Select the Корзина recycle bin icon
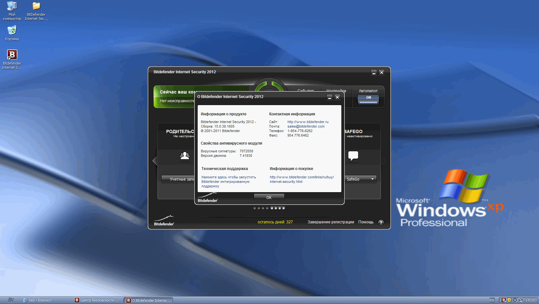Screen dimensions: 539x304 point(12,33)
